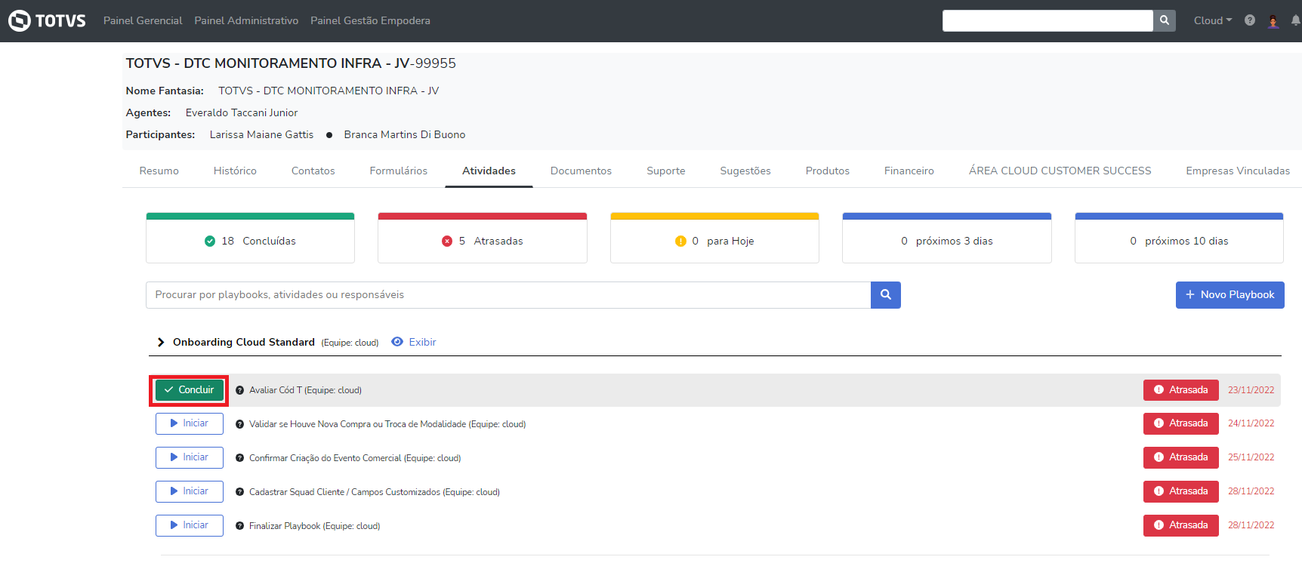
Task: Open the Empresas Vinculadas tab
Action: tap(1238, 171)
